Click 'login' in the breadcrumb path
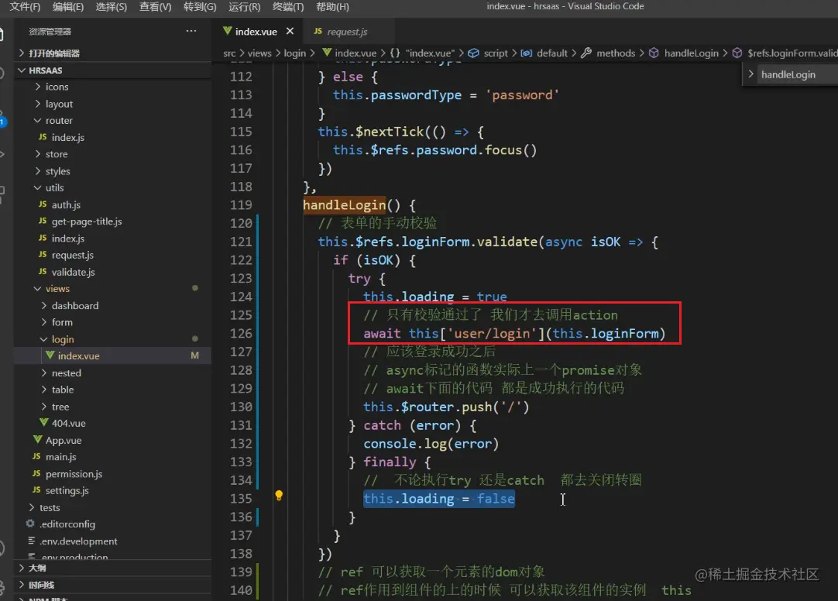Screen dimensions: 838x601 pos(295,53)
